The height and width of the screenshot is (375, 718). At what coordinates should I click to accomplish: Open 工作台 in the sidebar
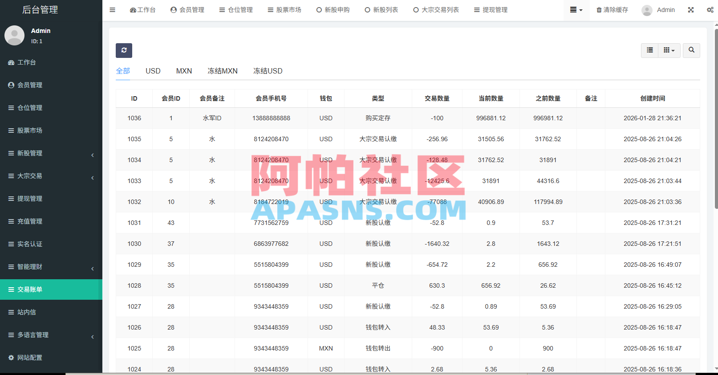[x=51, y=62]
